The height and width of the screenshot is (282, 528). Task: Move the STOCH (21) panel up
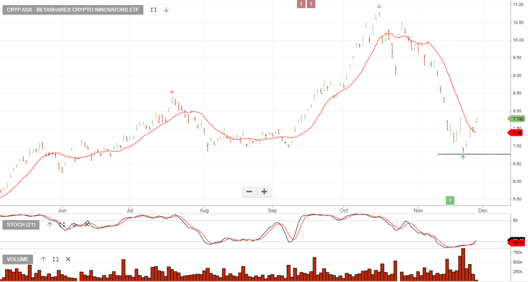tap(49, 224)
